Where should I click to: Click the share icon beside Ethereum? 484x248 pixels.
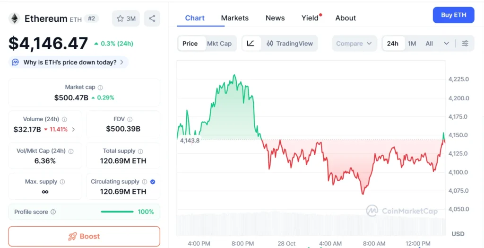[152, 18]
